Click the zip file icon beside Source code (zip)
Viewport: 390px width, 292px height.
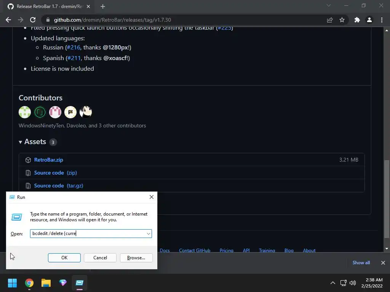tap(28, 173)
